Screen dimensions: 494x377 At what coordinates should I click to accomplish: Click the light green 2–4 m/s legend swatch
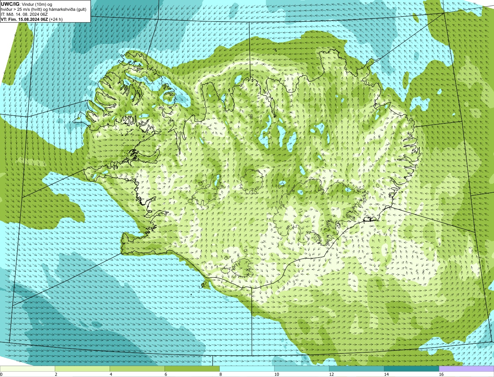click(83, 369)
